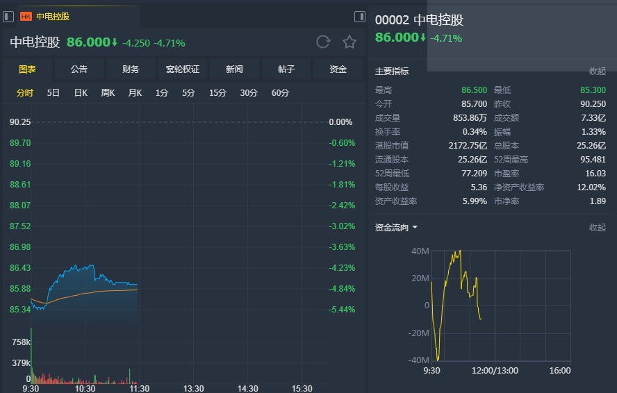The height and width of the screenshot is (393, 617).
Task: Click the 758k volume axis label
Action: pyautogui.click(x=21, y=342)
